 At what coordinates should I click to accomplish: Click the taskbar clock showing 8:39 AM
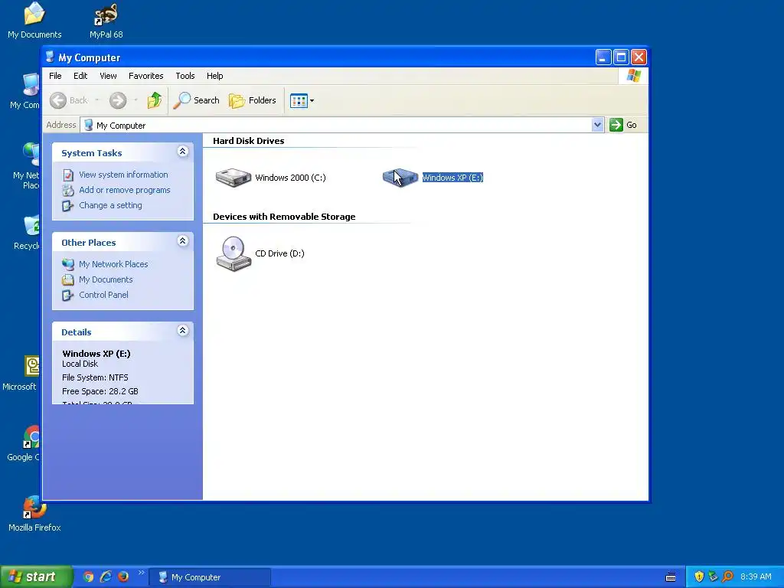click(x=756, y=577)
